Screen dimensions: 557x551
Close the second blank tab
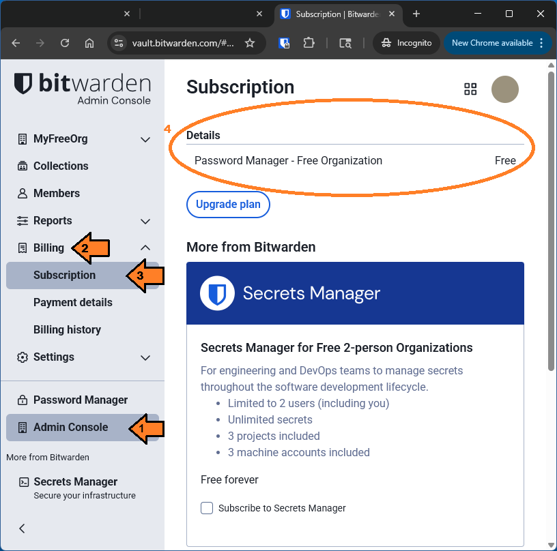pos(259,14)
